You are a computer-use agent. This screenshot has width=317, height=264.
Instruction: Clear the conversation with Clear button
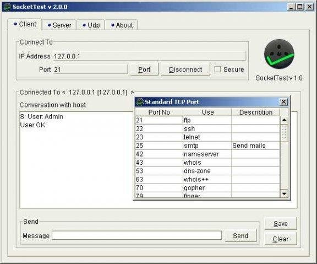click(x=281, y=239)
